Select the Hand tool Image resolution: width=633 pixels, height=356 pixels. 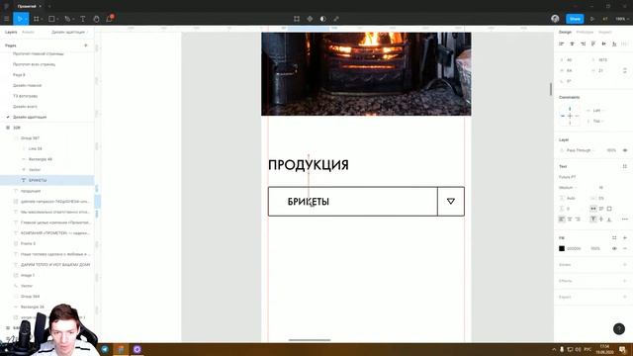click(x=96, y=19)
